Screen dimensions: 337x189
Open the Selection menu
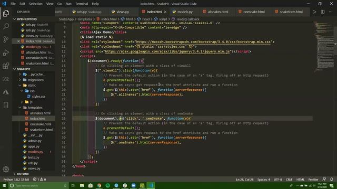point(36,4)
